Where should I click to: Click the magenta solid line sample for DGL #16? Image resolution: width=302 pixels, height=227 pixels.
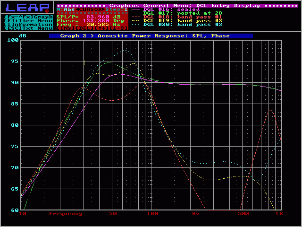click(135, 9)
